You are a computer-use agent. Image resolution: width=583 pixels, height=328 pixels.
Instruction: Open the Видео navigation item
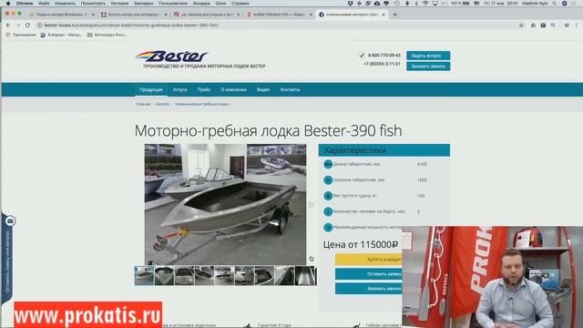coord(263,89)
